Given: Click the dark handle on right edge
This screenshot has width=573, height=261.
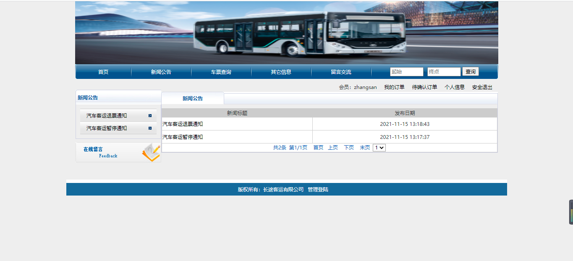Looking at the screenshot, I should pyautogui.click(x=571, y=212).
